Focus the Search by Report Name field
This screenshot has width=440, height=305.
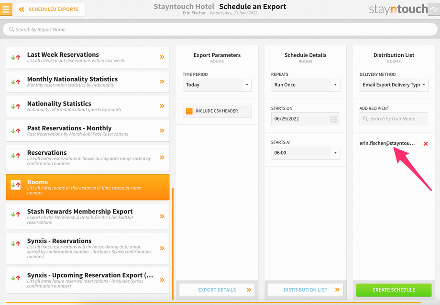[220, 30]
